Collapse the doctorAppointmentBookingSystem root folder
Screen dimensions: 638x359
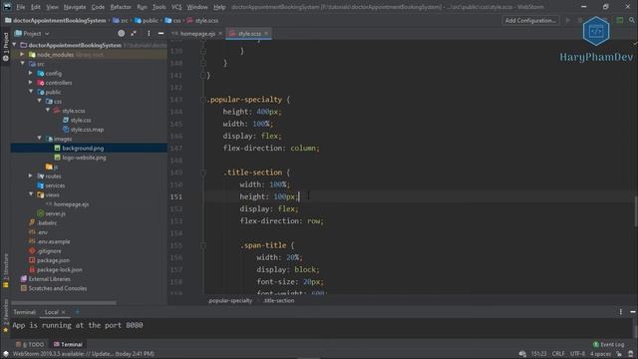15,45
